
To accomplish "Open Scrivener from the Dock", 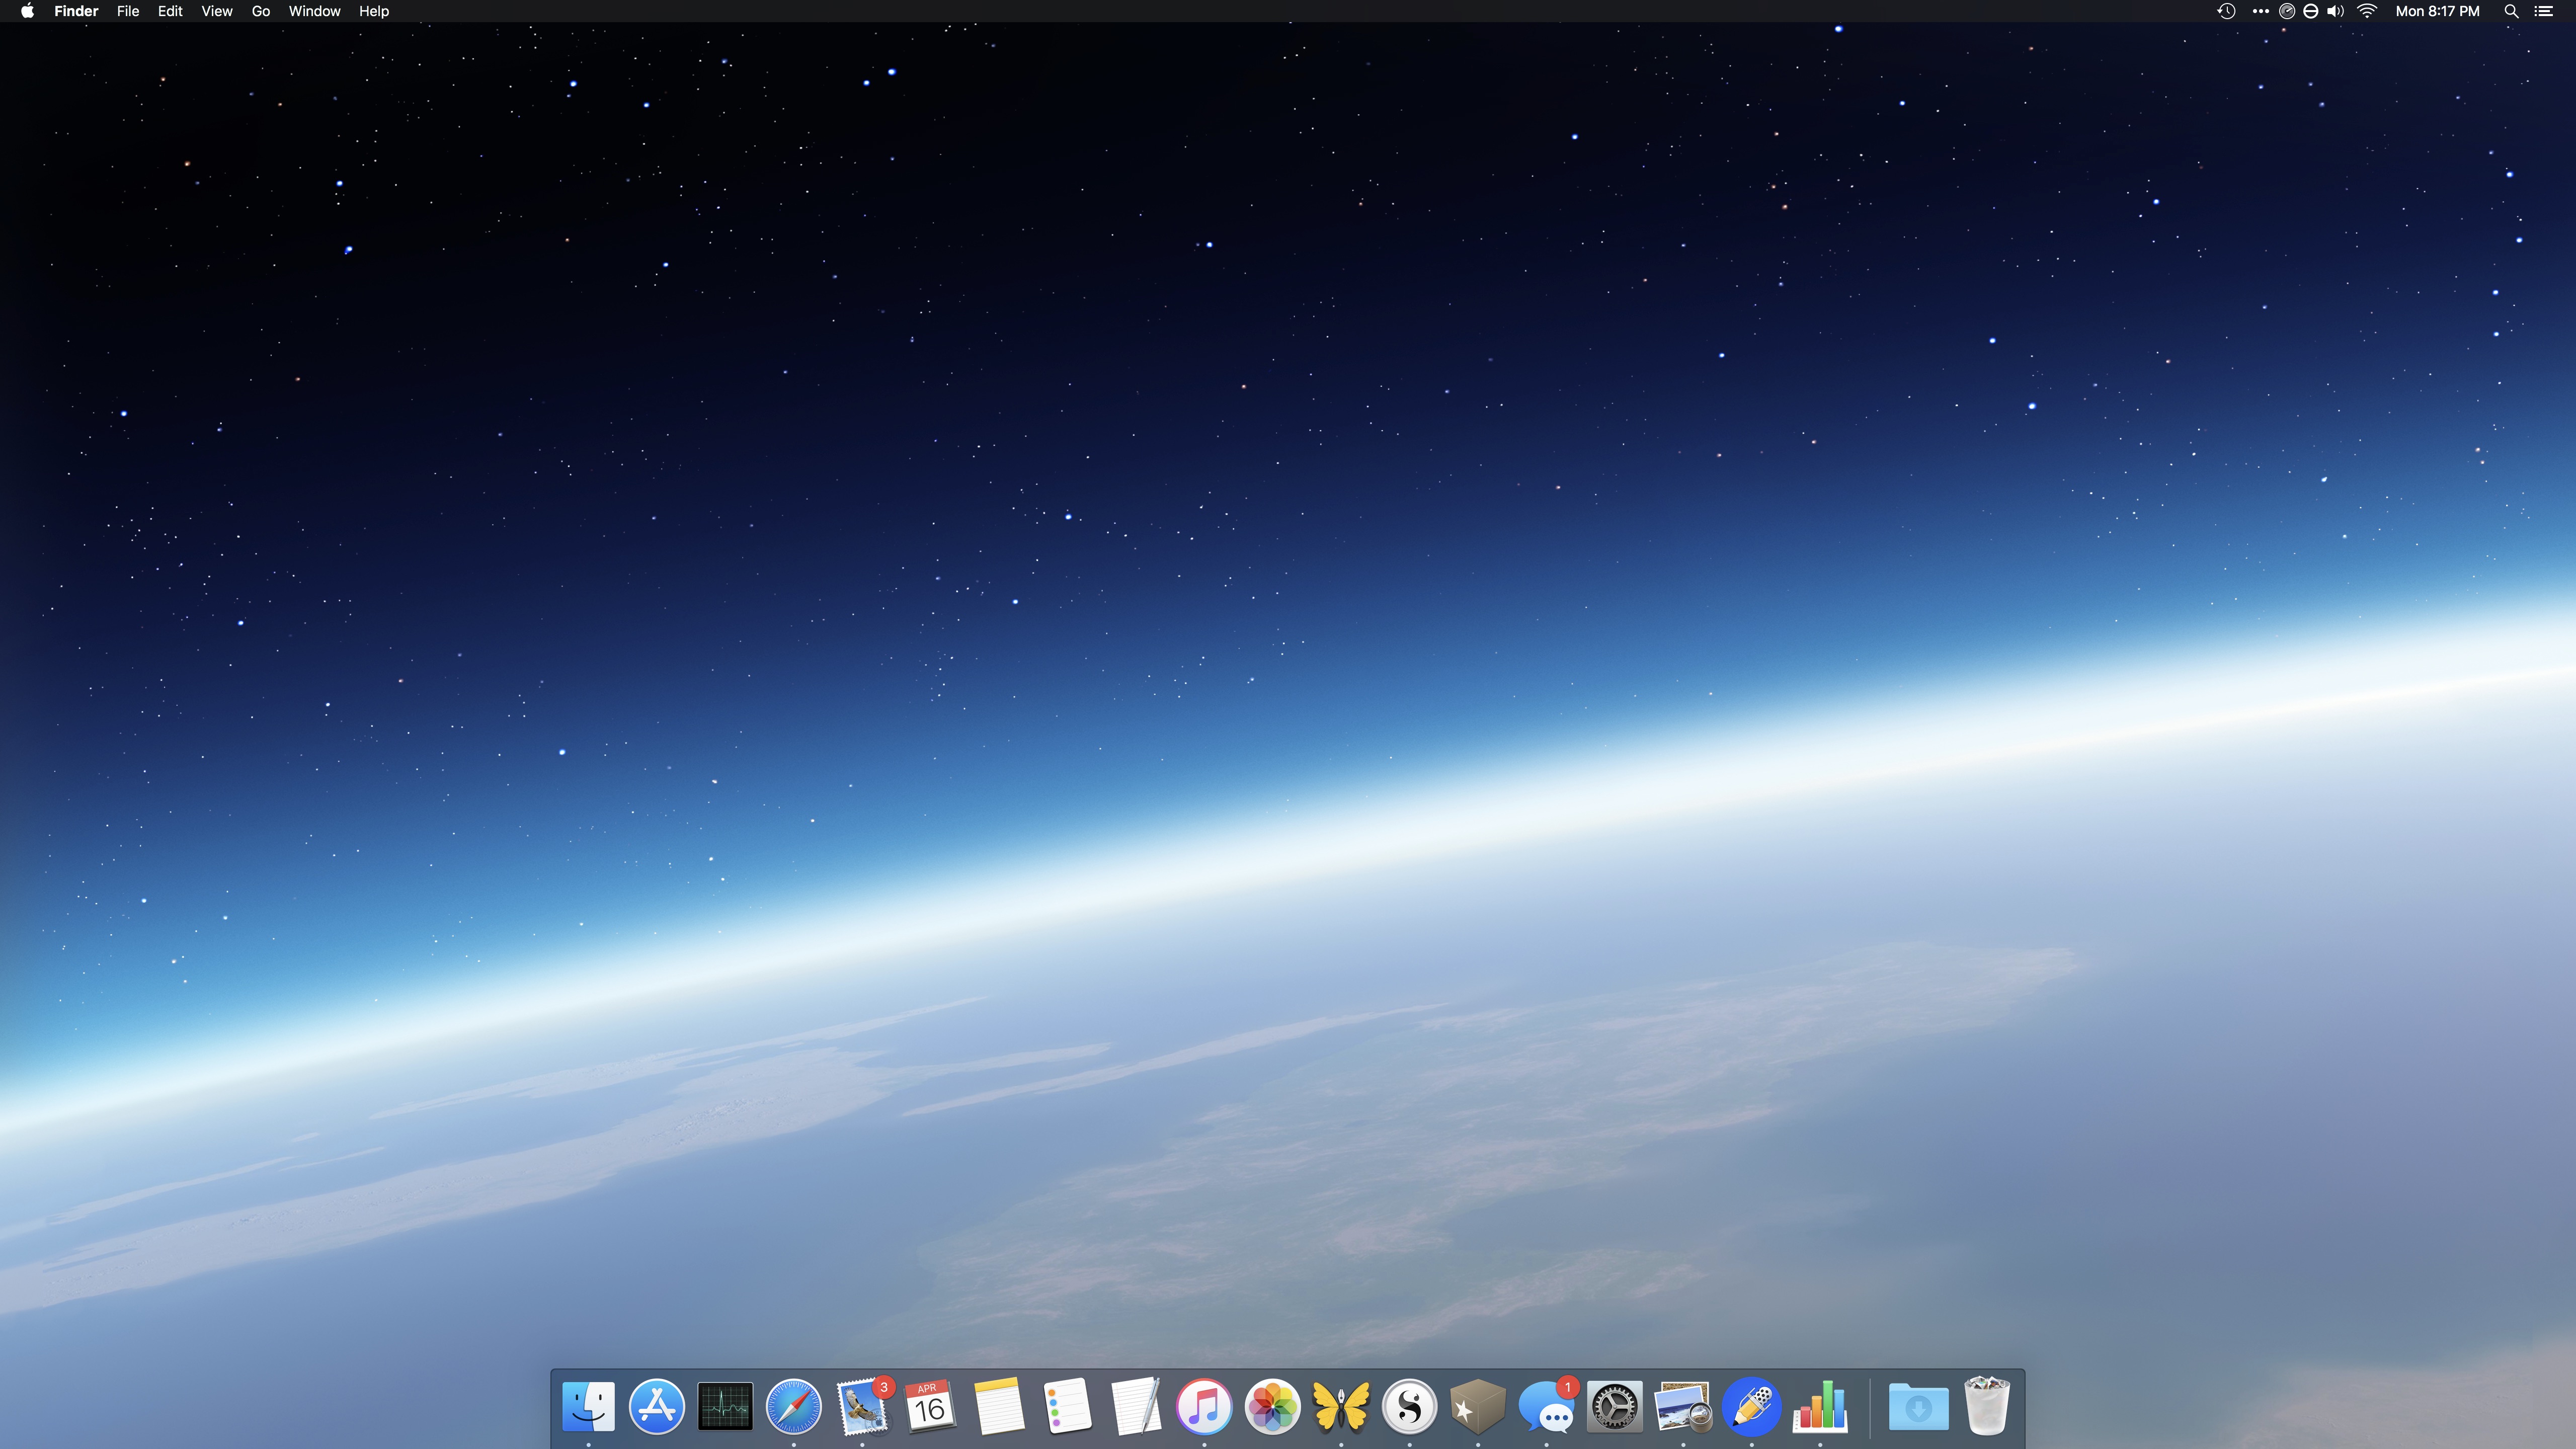I will point(1409,1406).
